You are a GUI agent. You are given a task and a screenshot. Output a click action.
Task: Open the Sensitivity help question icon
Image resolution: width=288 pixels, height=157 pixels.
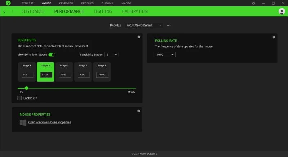pos(139,37)
